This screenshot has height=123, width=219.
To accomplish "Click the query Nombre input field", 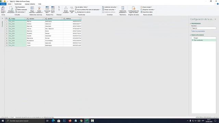I will (x=204, y=28).
